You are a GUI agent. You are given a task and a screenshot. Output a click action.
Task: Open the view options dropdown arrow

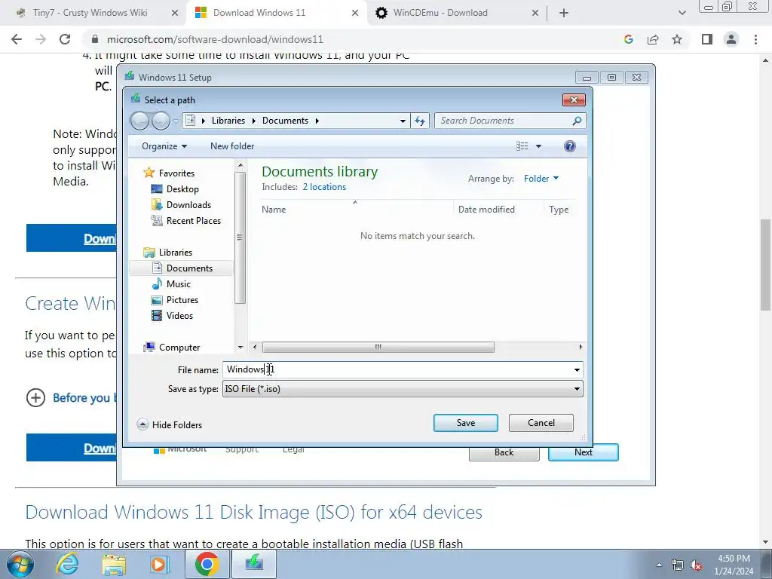[538, 146]
